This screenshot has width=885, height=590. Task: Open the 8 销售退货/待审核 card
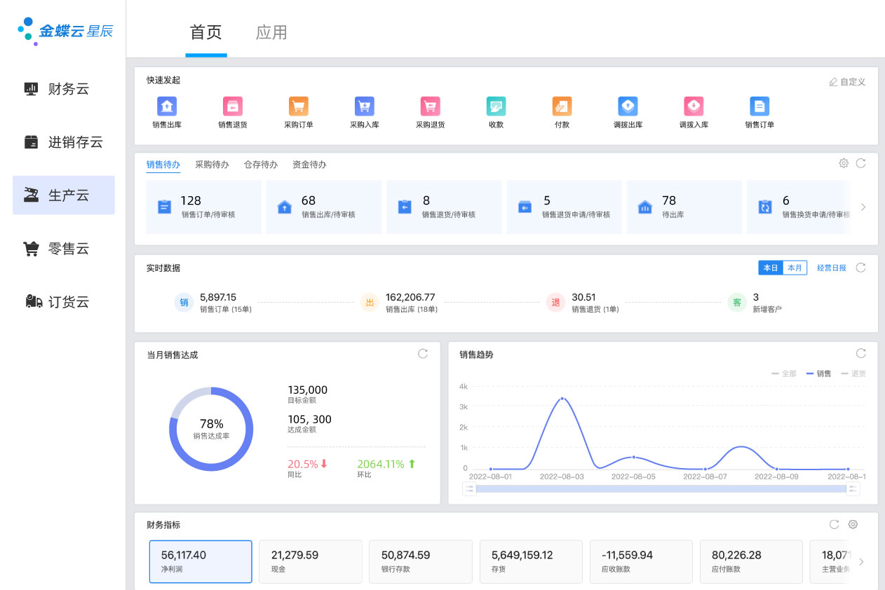pyautogui.click(x=444, y=207)
